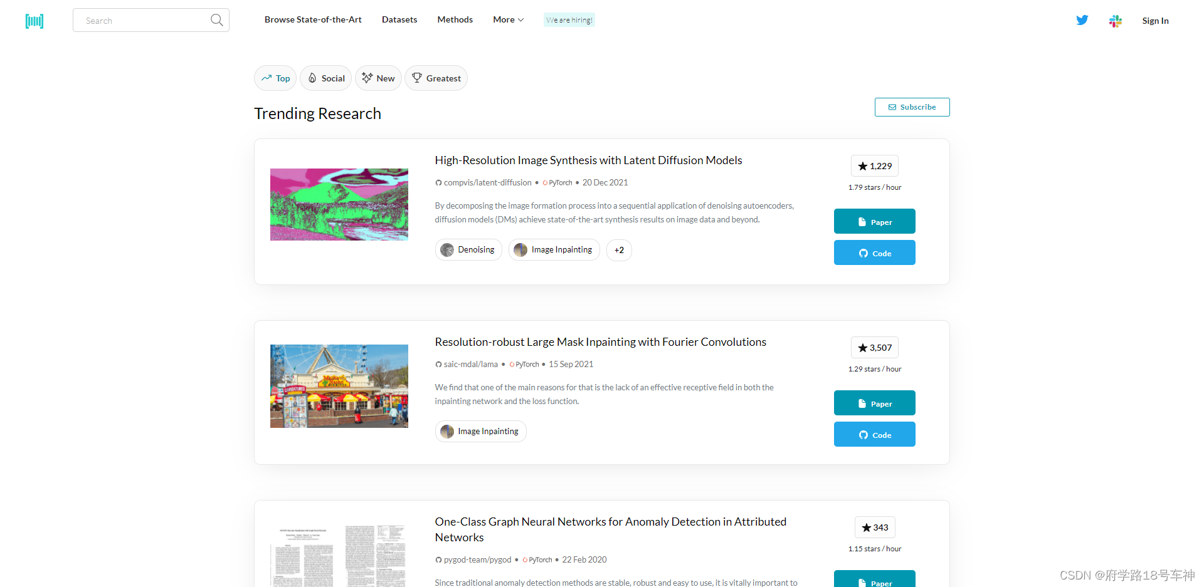Expand the More dropdown menu
The image size is (1204, 587).
[x=509, y=20]
